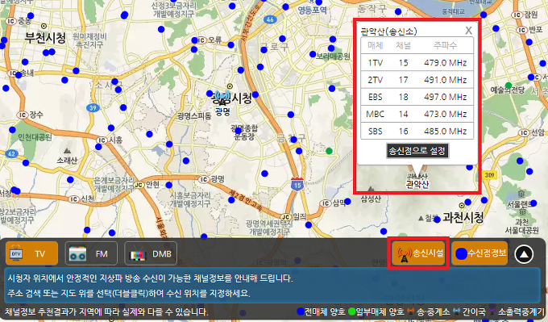Click the route 39 highway marker

point(93,108)
